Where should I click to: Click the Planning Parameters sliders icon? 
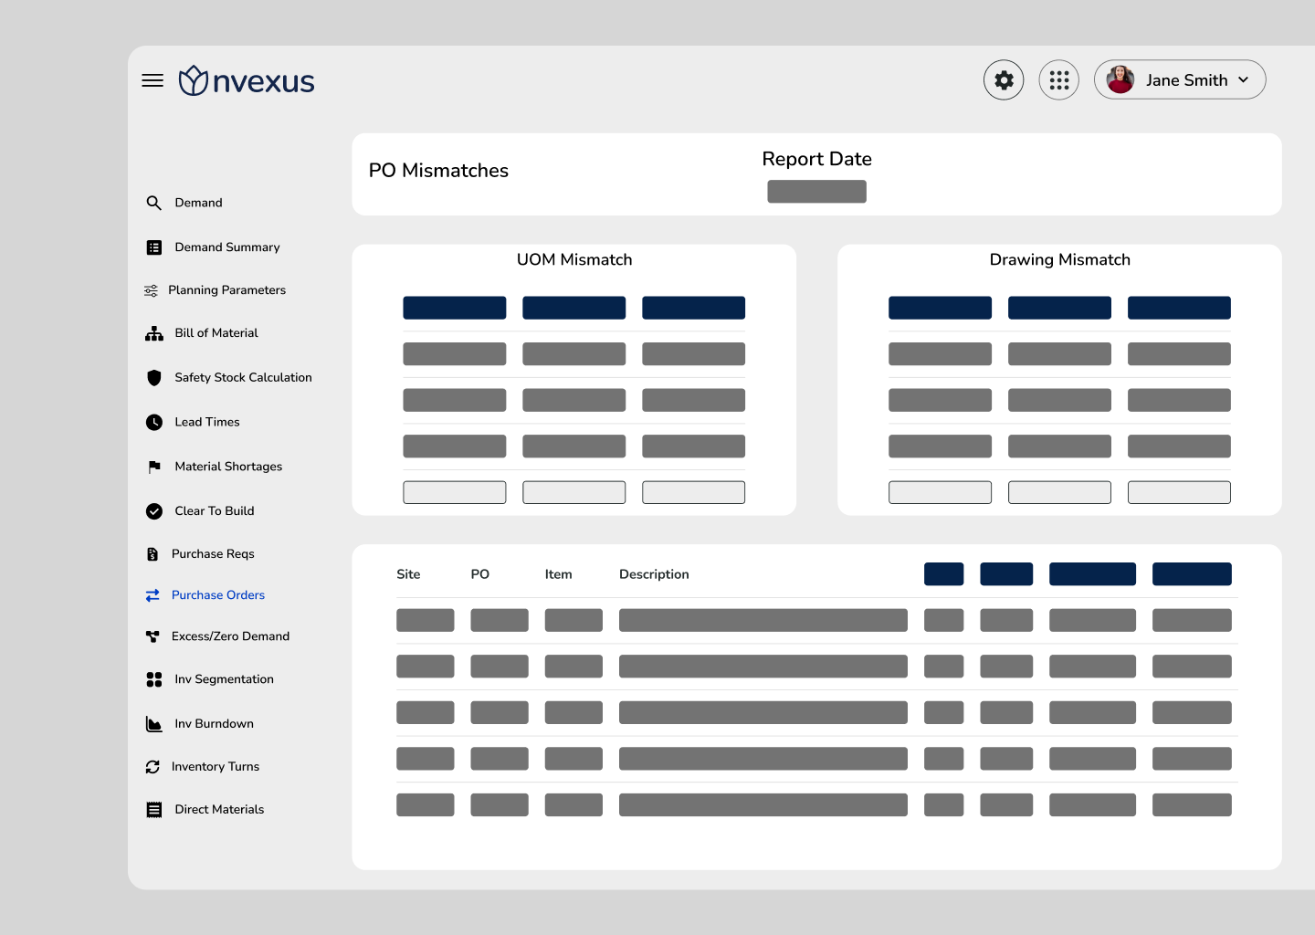[151, 290]
